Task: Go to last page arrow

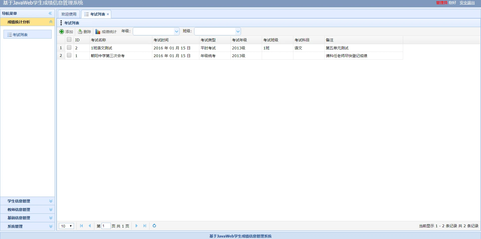Action: pyautogui.click(x=145, y=226)
